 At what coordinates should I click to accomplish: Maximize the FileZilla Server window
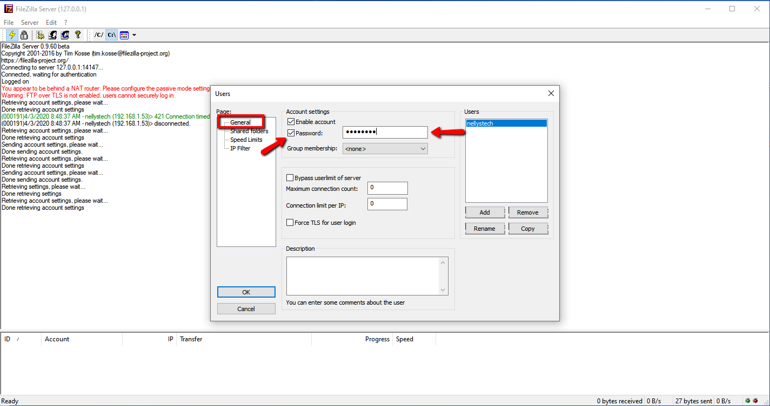coord(732,9)
